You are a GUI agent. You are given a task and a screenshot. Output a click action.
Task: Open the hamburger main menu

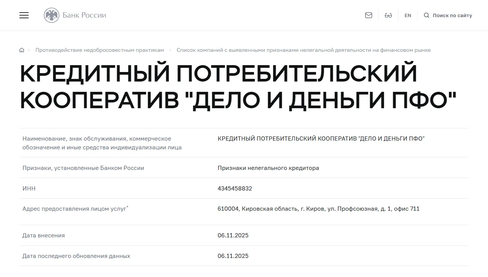click(24, 15)
